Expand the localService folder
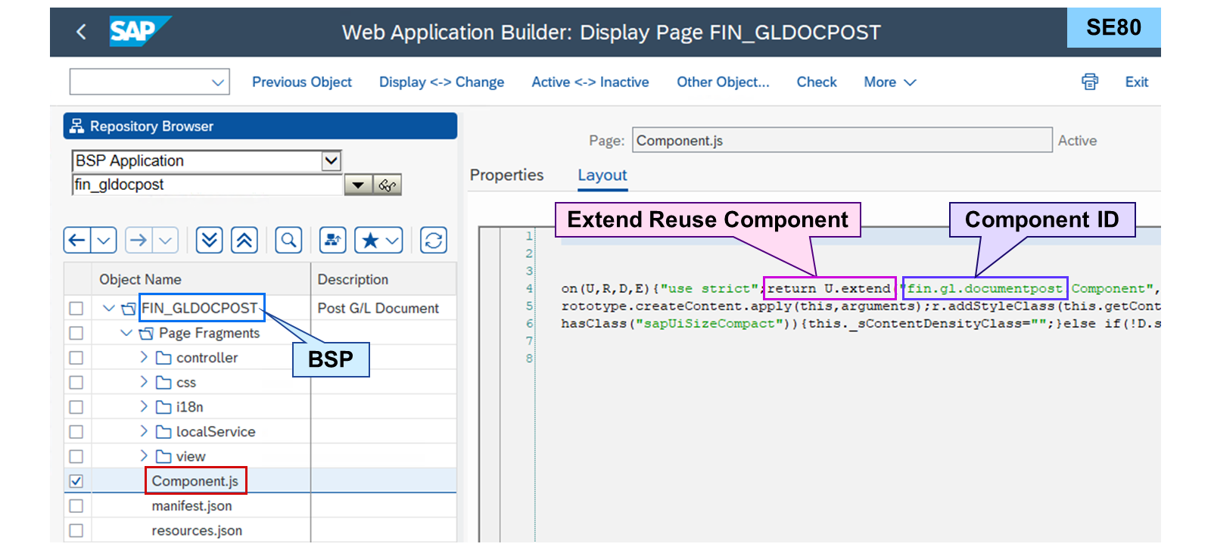This screenshot has height=550, width=1211. pyautogui.click(x=144, y=431)
